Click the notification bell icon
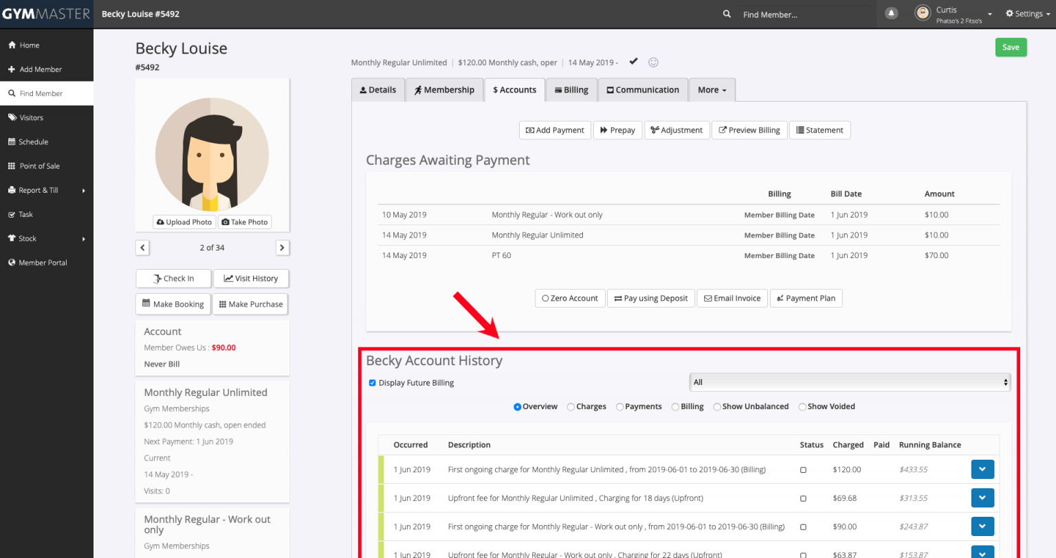The height and width of the screenshot is (558, 1056). tap(891, 14)
